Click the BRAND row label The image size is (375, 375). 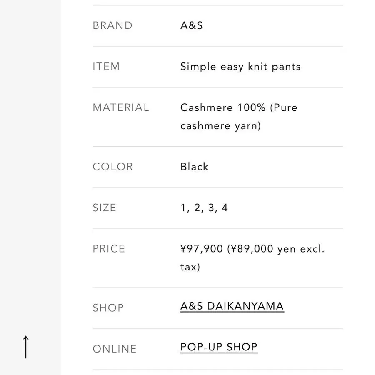click(112, 25)
